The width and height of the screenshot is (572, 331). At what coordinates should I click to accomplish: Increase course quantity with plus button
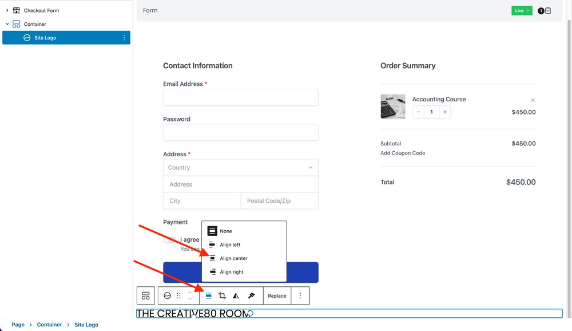click(x=444, y=112)
